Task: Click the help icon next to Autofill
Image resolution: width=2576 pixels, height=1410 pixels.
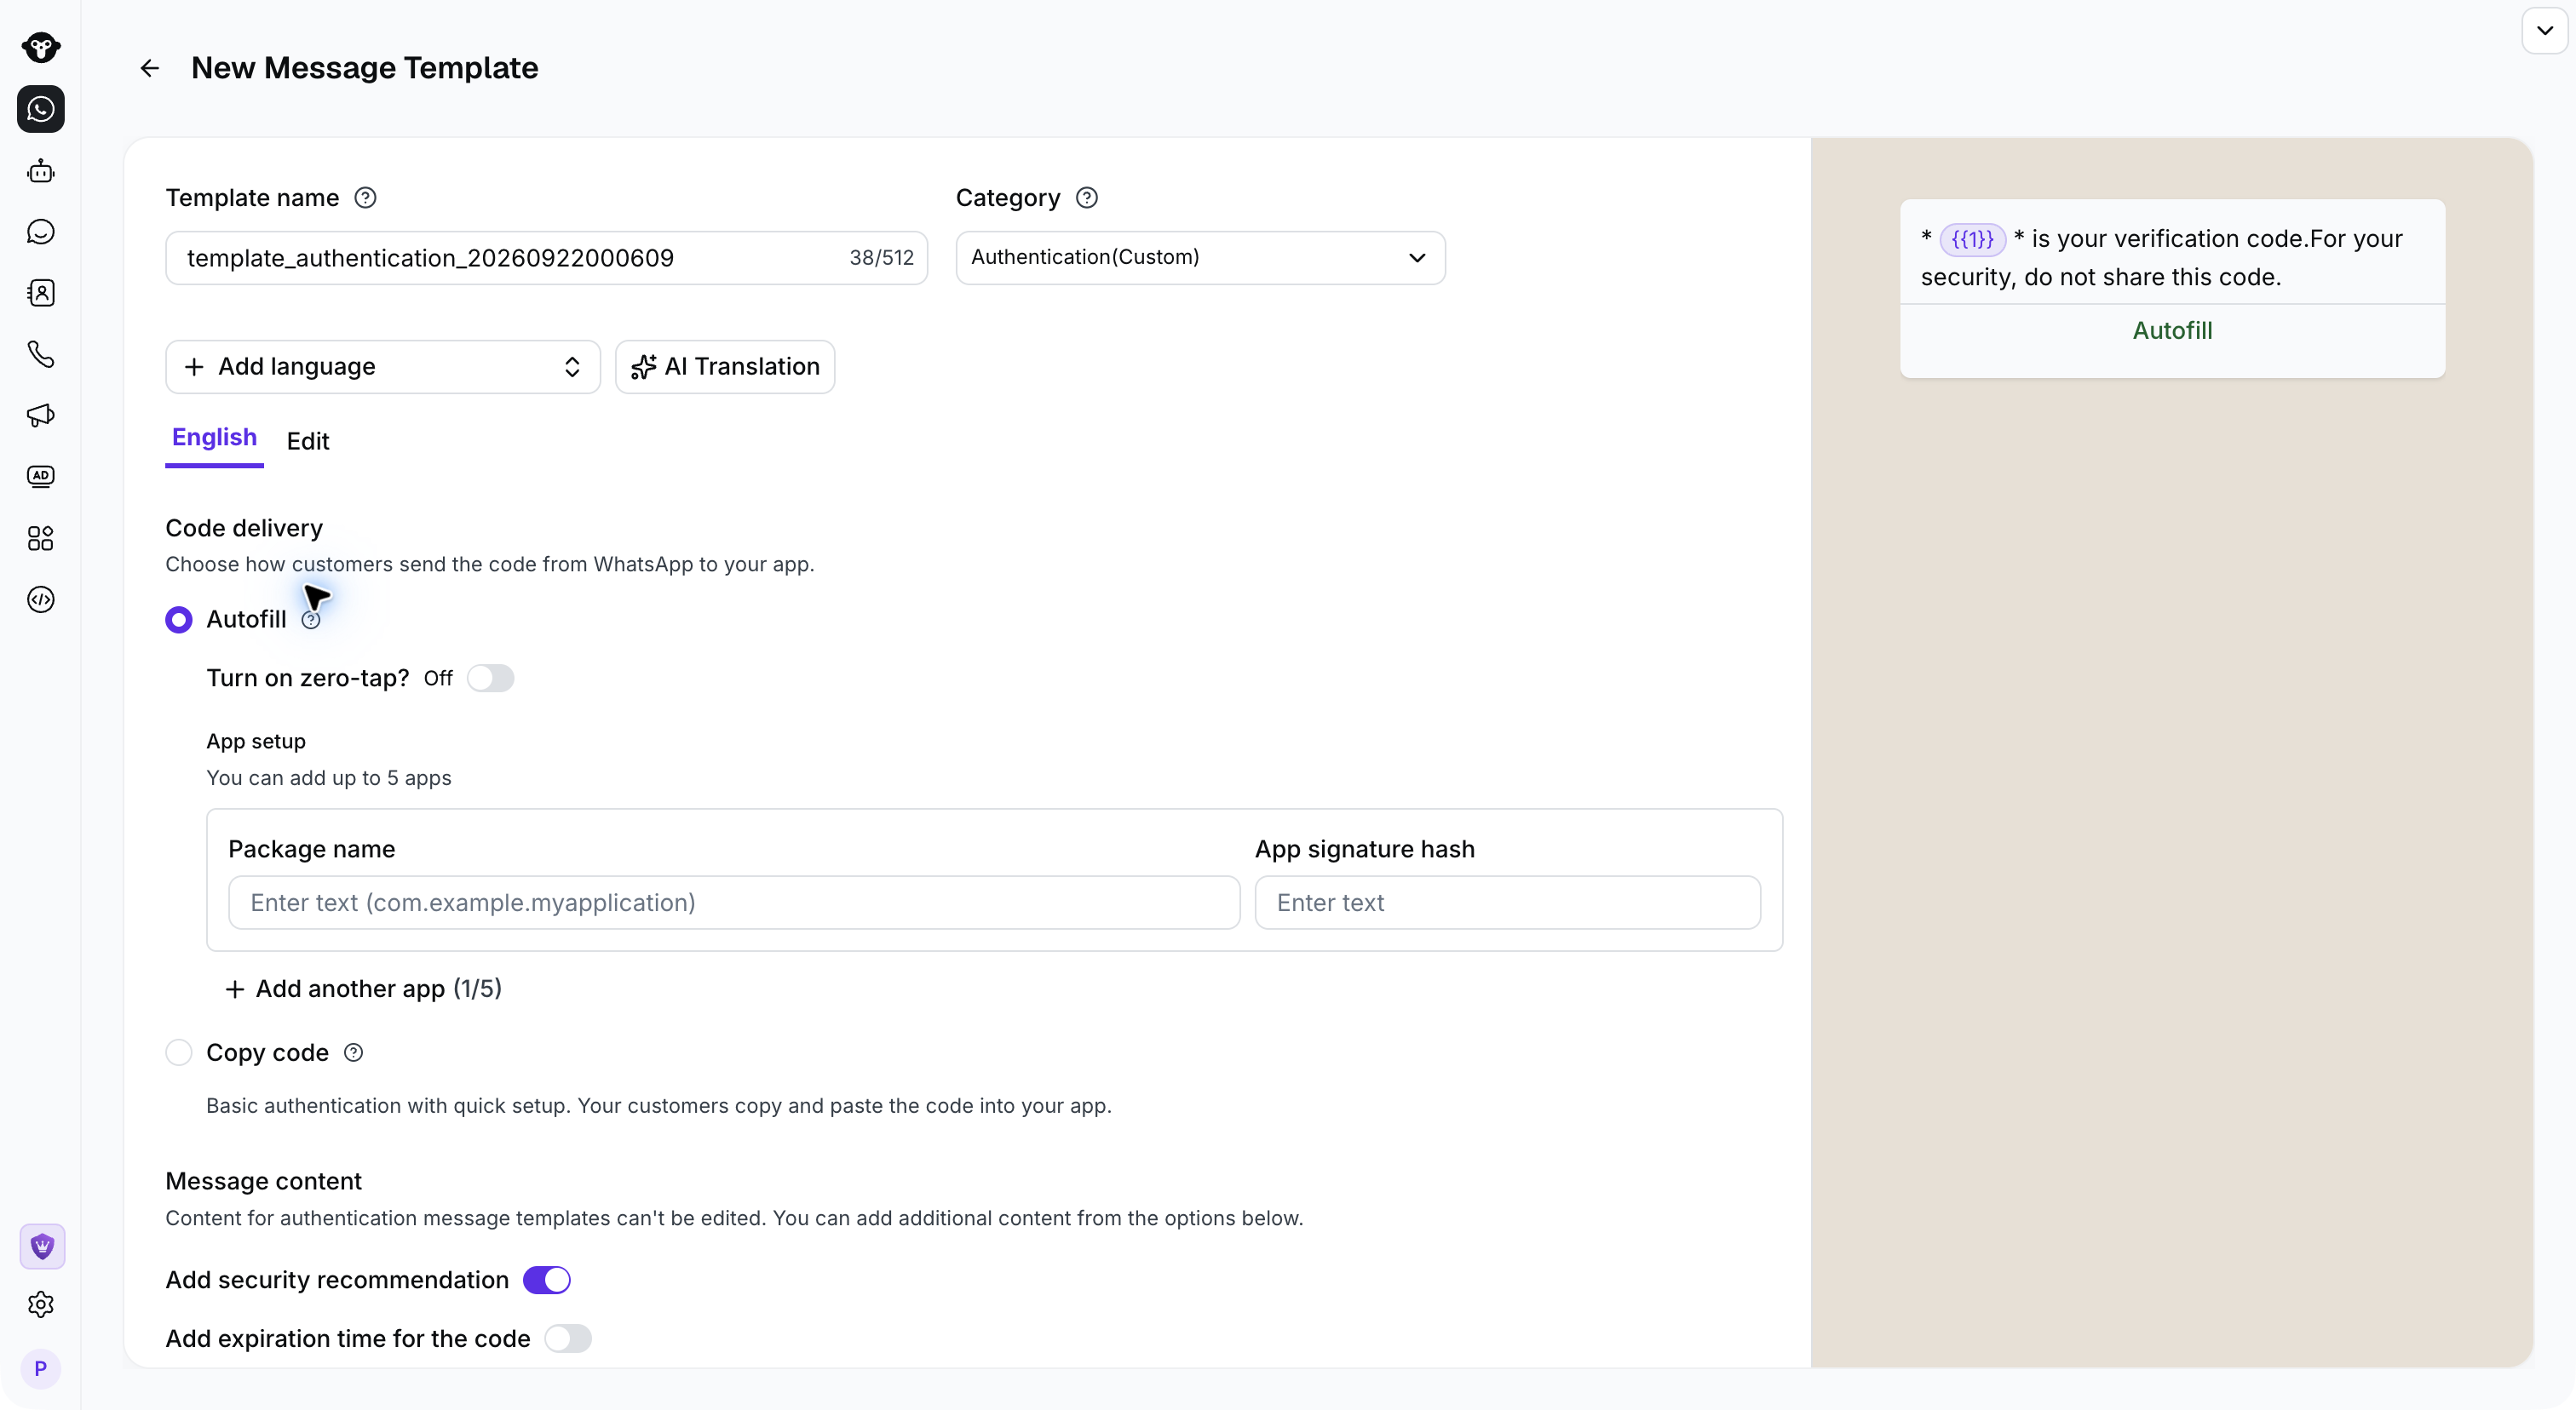Action: pos(311,621)
